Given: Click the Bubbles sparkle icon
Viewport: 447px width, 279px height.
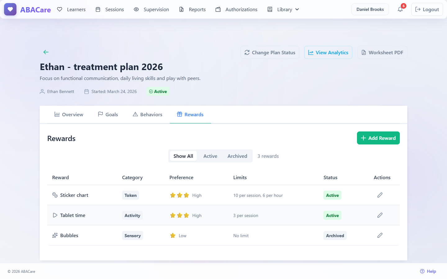Looking at the screenshot, I should (55, 235).
